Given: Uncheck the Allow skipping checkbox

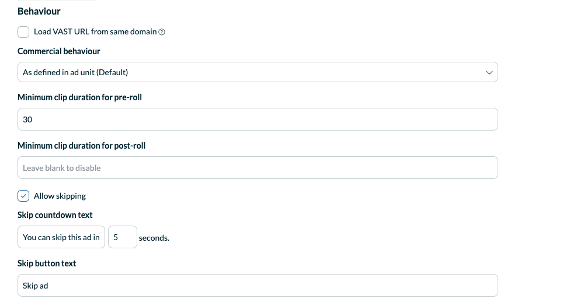Looking at the screenshot, I should 23,196.
